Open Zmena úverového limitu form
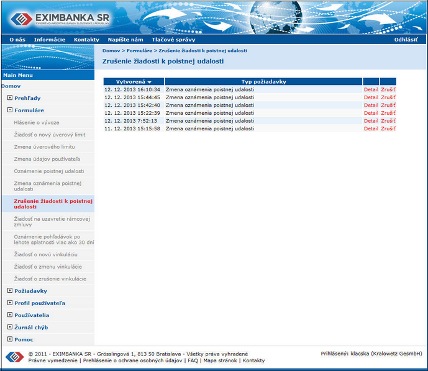Image resolution: width=428 pixels, height=371 pixels. (x=45, y=147)
